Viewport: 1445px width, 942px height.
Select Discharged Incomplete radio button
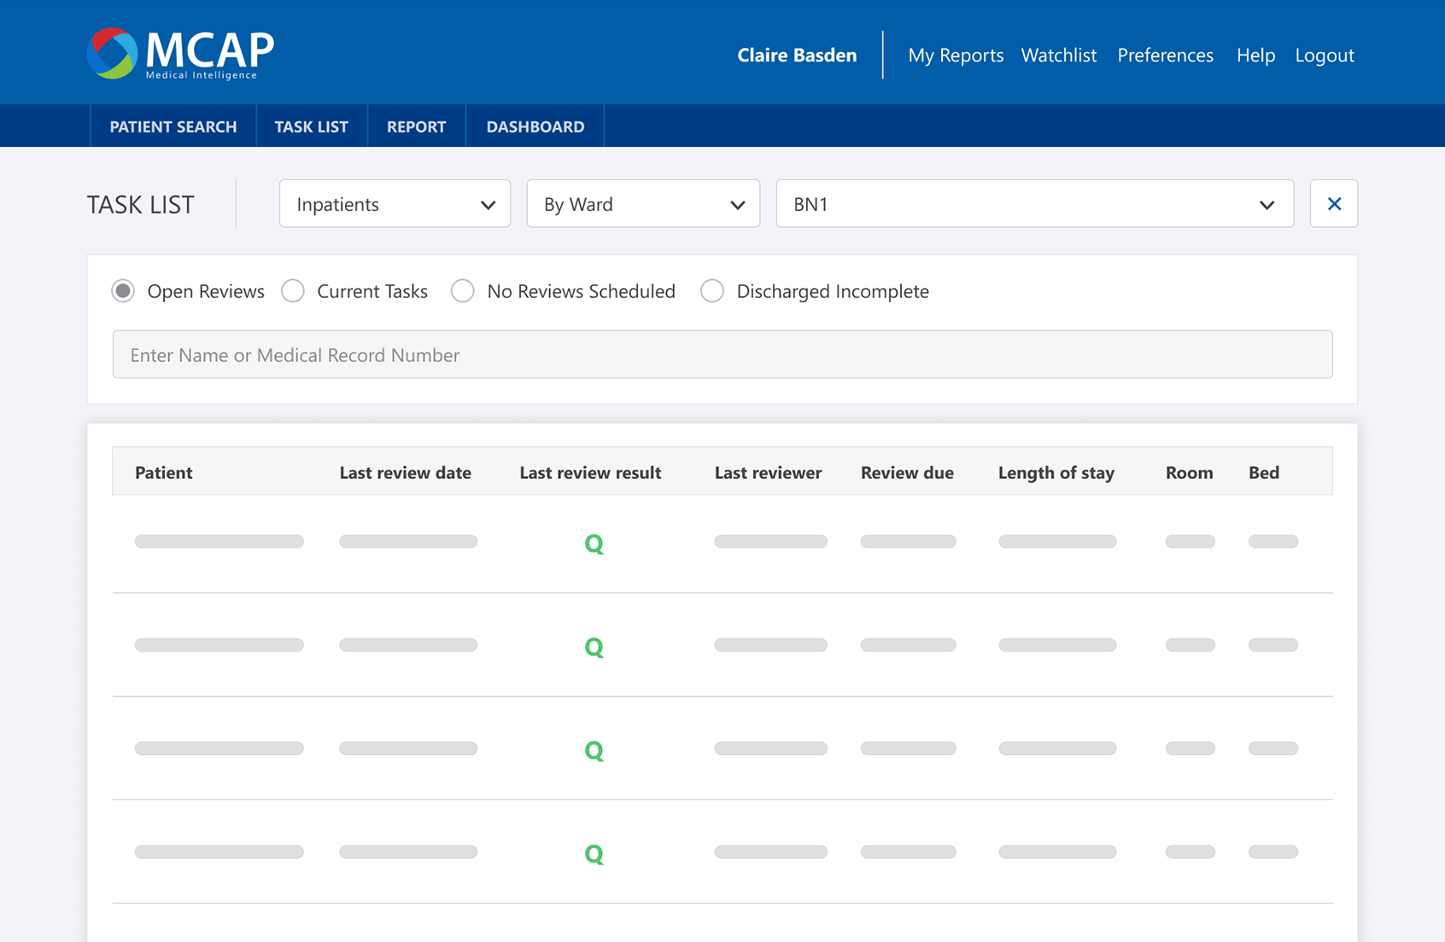(x=712, y=291)
